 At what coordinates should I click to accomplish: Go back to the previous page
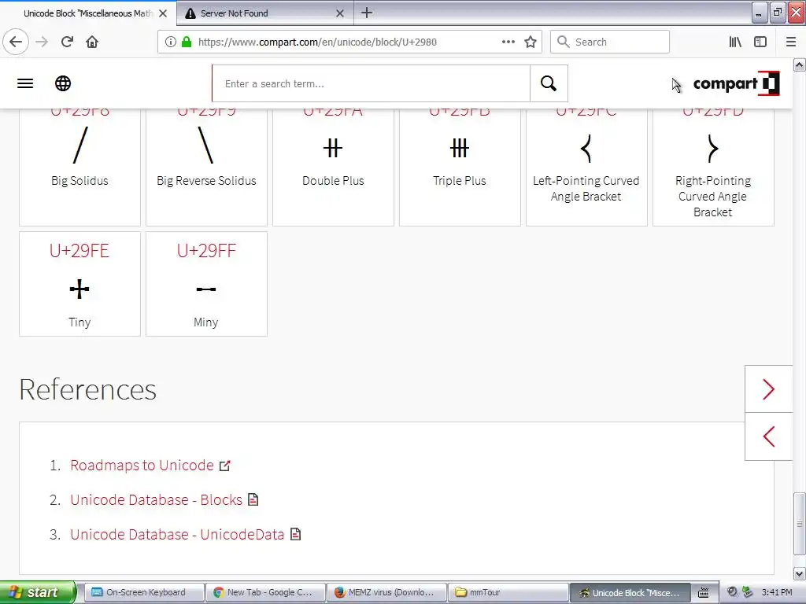tap(16, 42)
